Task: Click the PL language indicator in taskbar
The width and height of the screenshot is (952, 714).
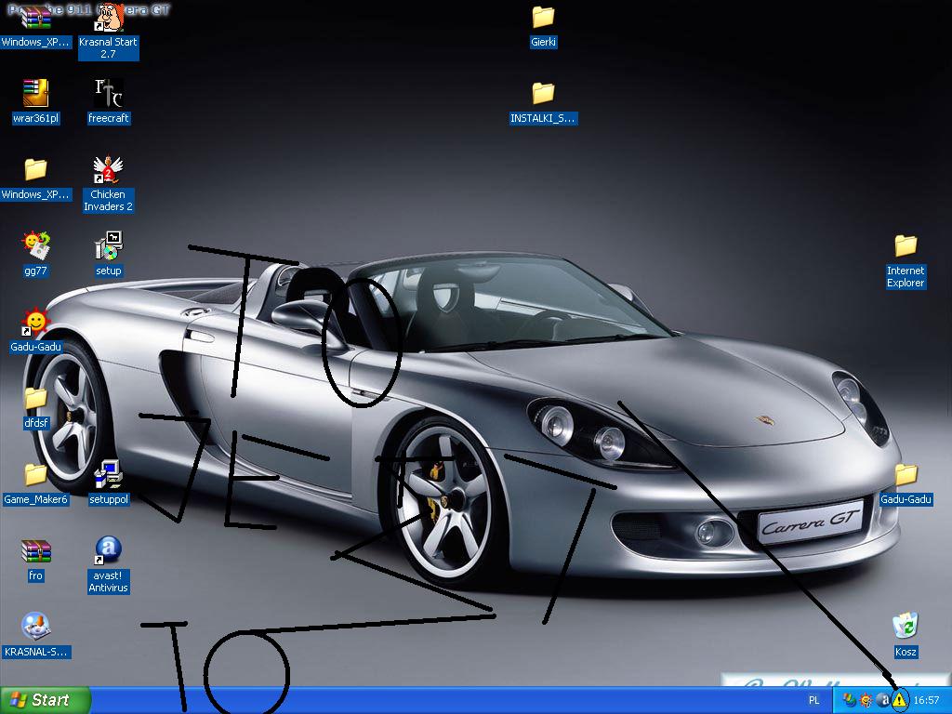Action: [814, 700]
